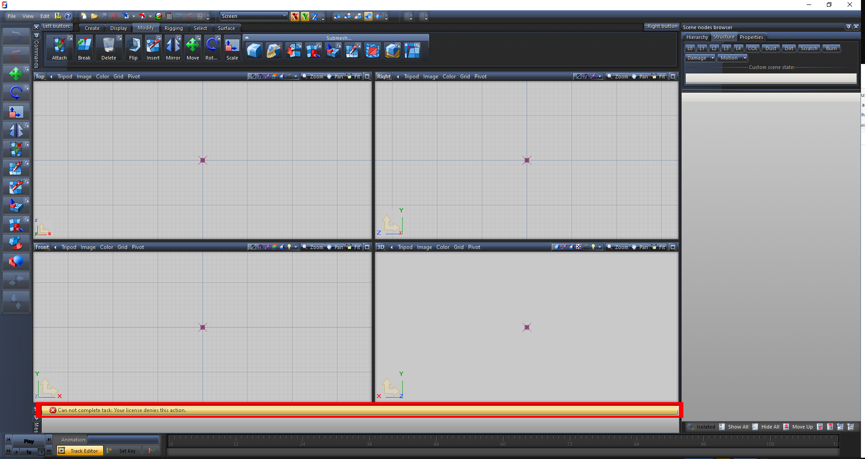Click the open folder icon in toolbar
This screenshot has width=865, height=459.
(x=94, y=16)
